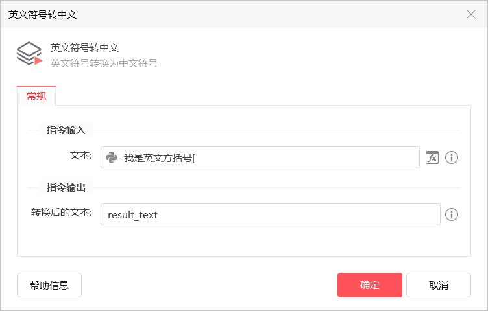Click the result_text output variable field
The width and height of the screenshot is (488, 311).
[270, 214]
